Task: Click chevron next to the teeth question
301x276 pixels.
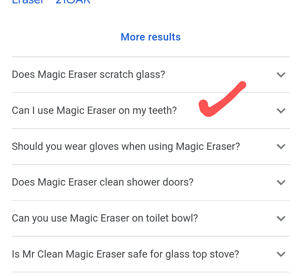Action: point(281,111)
